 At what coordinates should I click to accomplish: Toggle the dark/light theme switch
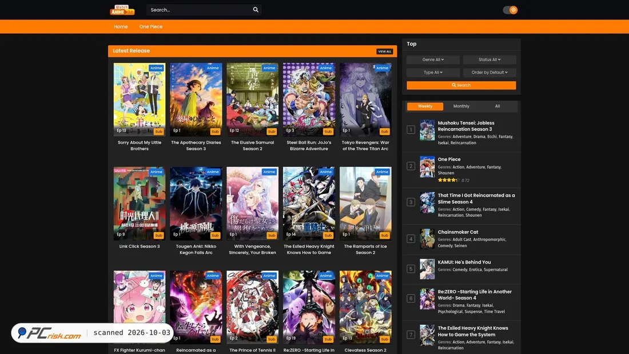[510, 10]
